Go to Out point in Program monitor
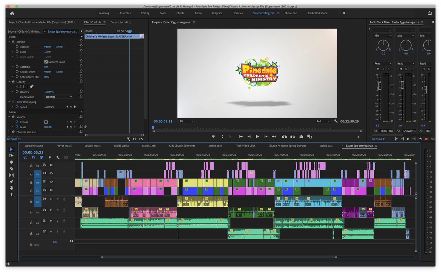This screenshot has width=441, height=273. coord(274,136)
